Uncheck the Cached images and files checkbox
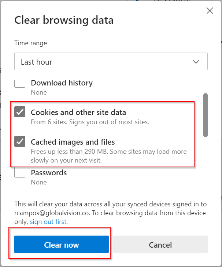Image resolution: width=222 pixels, height=267 pixels. pos(20,141)
